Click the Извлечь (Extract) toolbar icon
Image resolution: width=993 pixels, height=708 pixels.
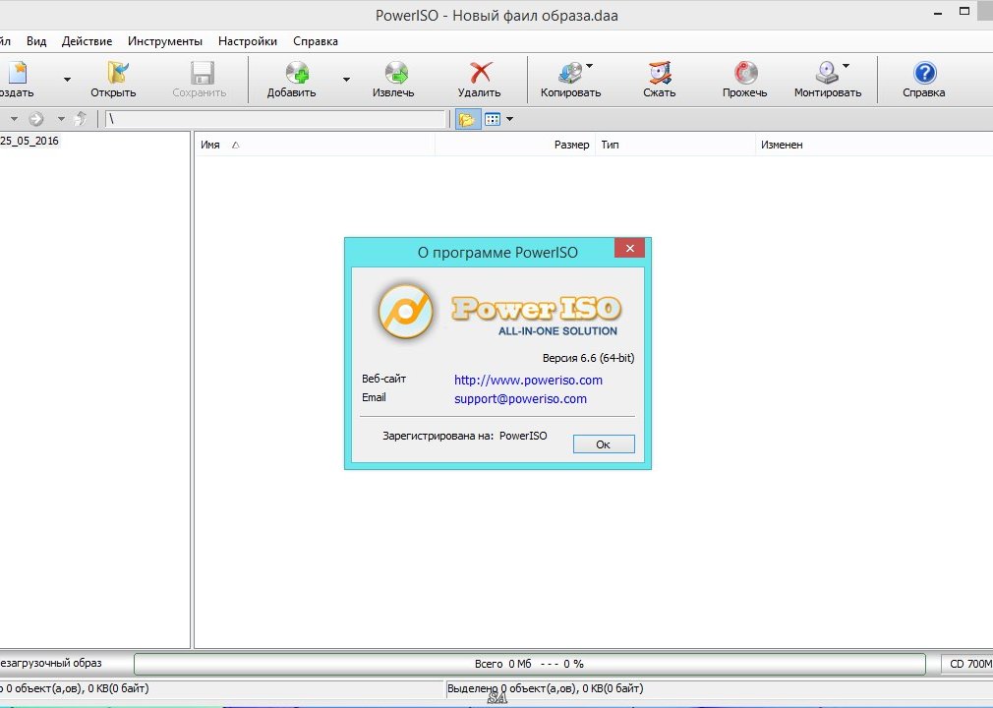click(397, 73)
